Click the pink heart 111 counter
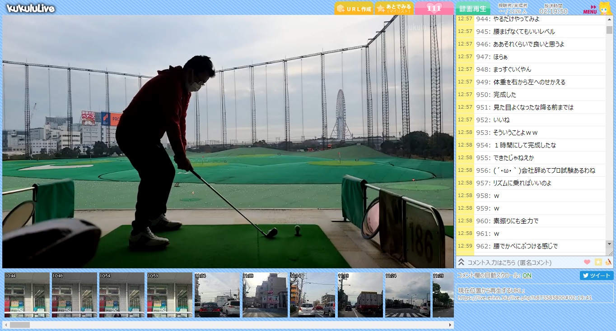 [434, 9]
